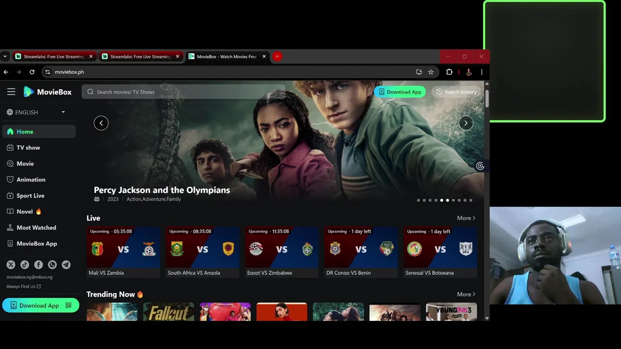
Task: Open Novel in sidebar
Action: pyautogui.click(x=39, y=211)
